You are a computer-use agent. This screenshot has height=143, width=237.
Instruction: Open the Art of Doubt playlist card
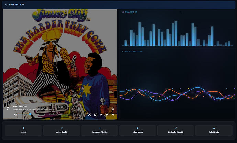pos(61,130)
